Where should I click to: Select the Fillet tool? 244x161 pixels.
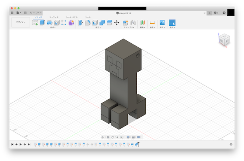pos(87,23)
